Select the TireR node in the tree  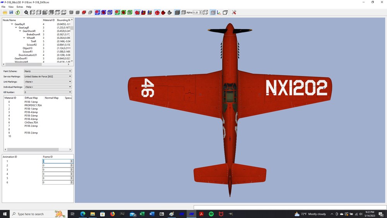[x=34, y=42]
